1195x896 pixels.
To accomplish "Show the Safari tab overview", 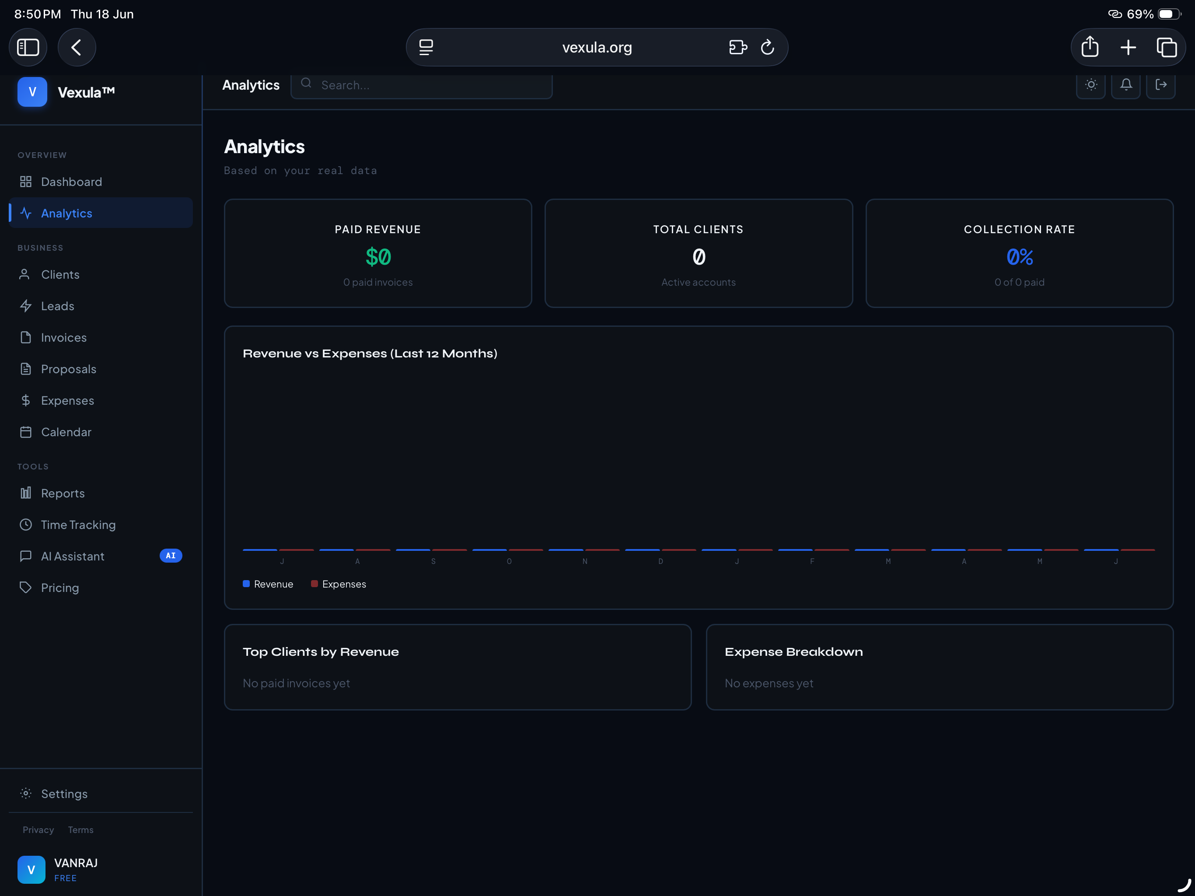I will (1167, 48).
